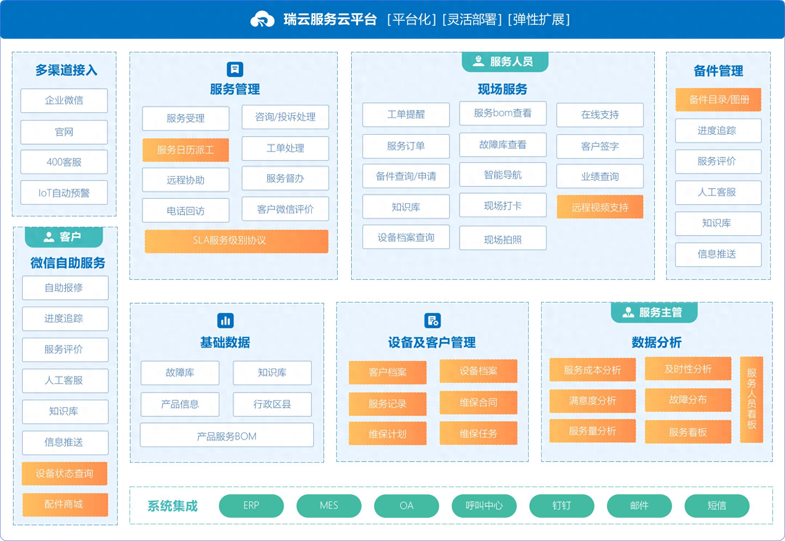The width and height of the screenshot is (785, 541).
Task: Click the vertical 服务人员看板 box
Action: tap(751, 399)
